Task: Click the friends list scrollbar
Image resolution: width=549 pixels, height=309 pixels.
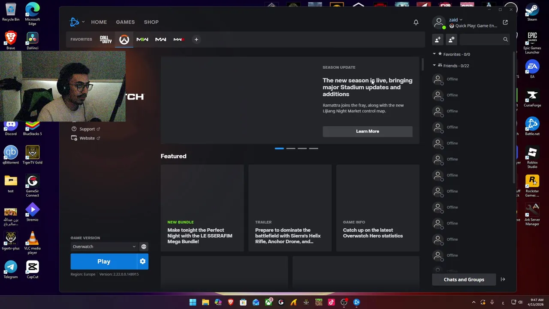Action: point(514,118)
